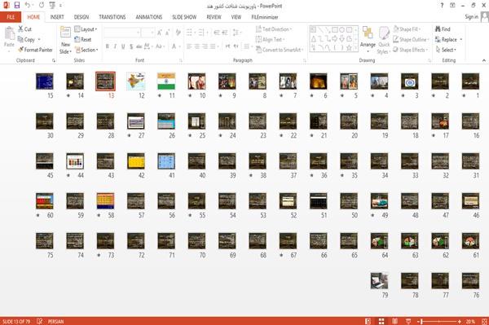Open Shape Outline dropdown
Screen dimensions: 489x325
(411, 39)
